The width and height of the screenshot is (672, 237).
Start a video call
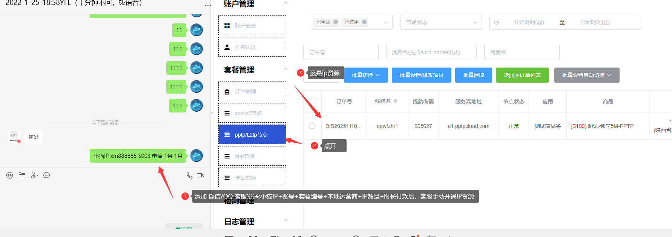pos(201,175)
